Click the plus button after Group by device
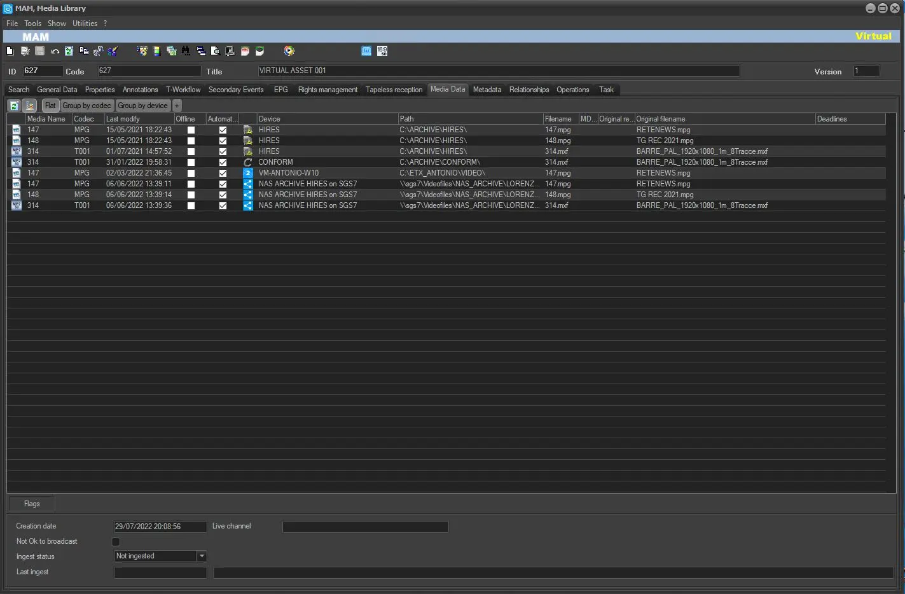Screen dimensions: 905x594 click(x=177, y=106)
